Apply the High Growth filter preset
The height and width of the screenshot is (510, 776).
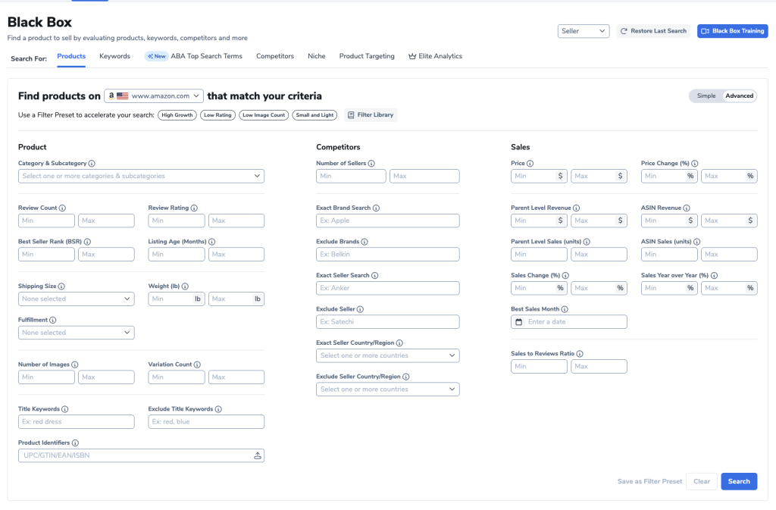(177, 115)
